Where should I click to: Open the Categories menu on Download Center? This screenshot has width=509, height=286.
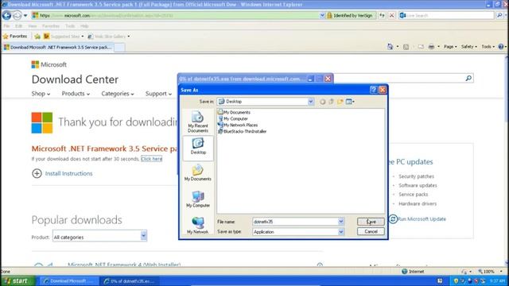click(x=118, y=94)
